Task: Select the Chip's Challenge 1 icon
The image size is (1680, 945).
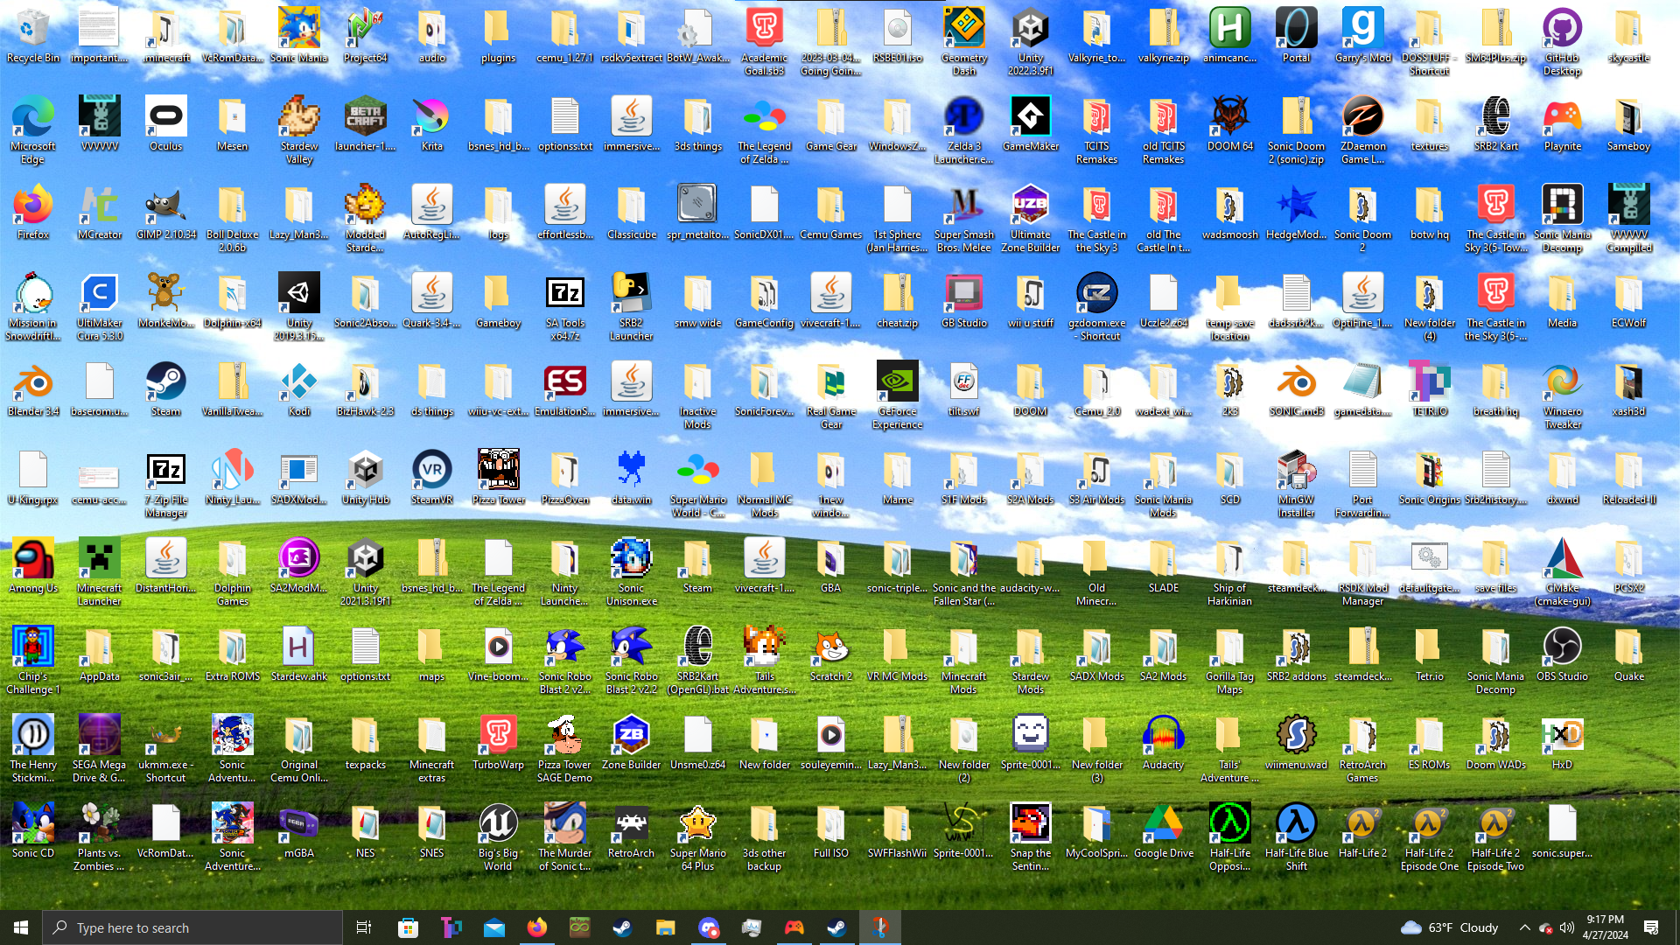Action: [x=33, y=661]
